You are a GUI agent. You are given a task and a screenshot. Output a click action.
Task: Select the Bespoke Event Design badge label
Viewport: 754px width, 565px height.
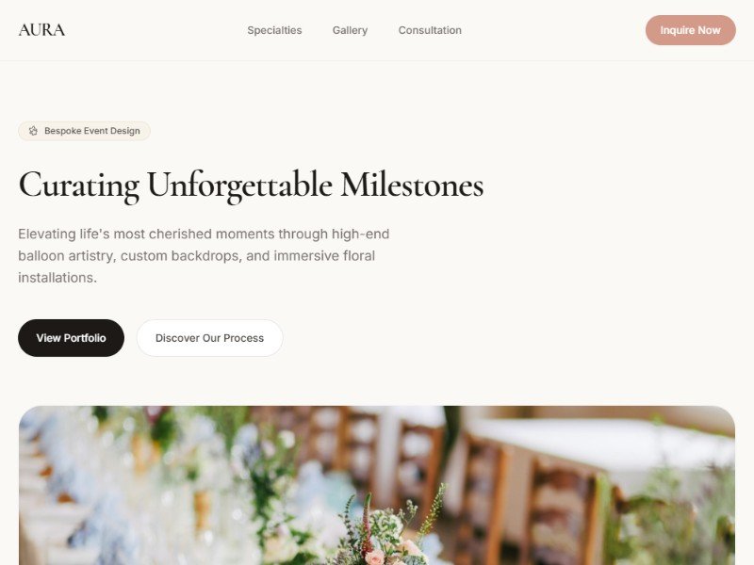[91, 131]
